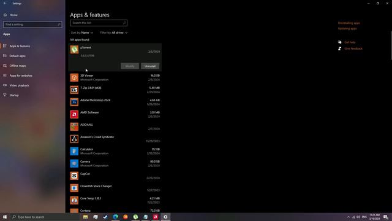The image size is (392, 221).
Task: Open the red AMD Software taskbar icon
Action: (156, 217)
